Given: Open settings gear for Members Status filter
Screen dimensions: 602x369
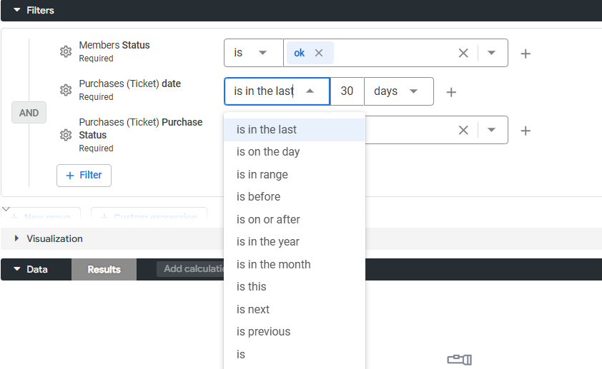Looking at the screenshot, I should pyautogui.click(x=66, y=51).
